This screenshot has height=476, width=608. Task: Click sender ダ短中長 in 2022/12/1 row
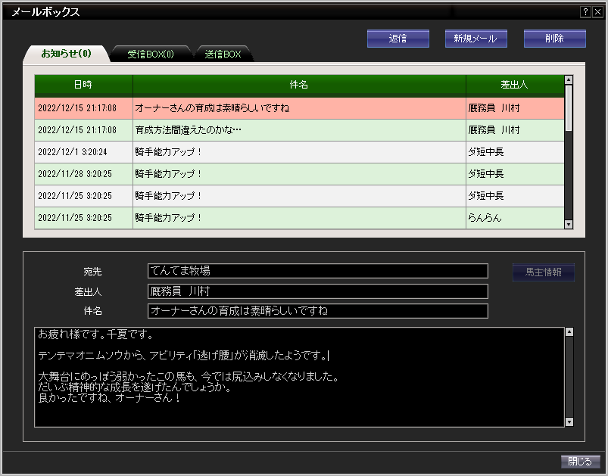486,152
